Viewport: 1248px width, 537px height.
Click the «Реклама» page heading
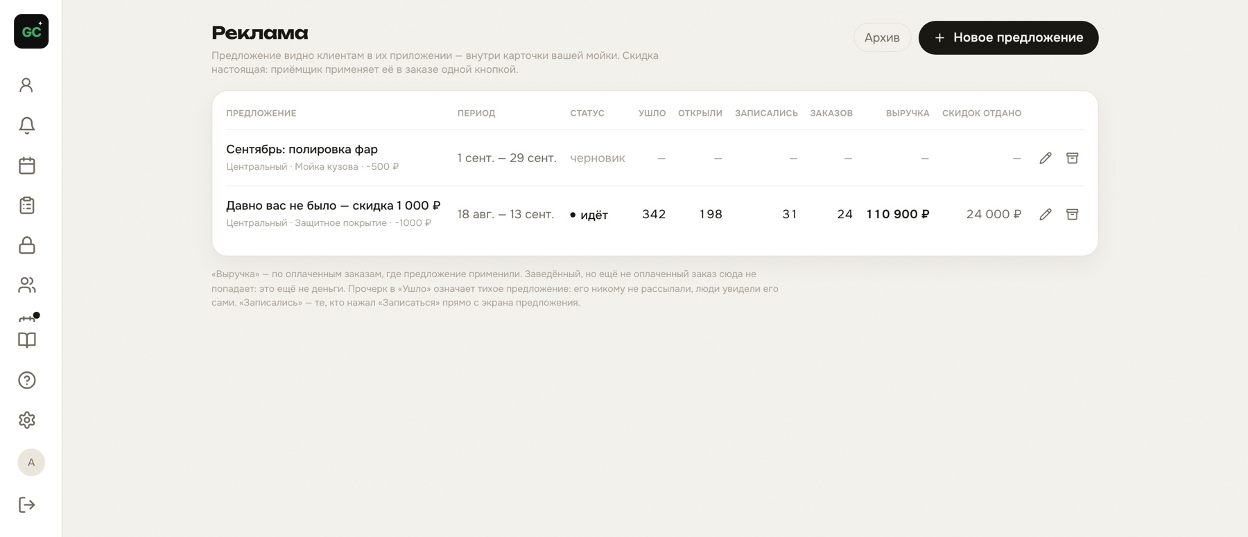[x=260, y=33]
